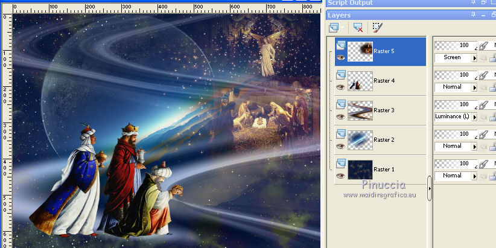Click the Raster 2 layer type icon

tap(341, 134)
